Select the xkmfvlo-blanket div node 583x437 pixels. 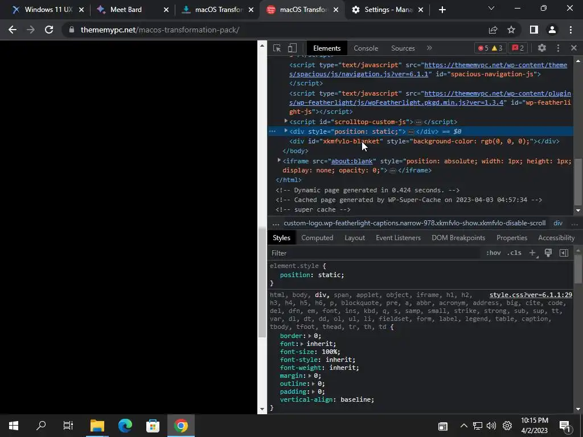(424, 141)
